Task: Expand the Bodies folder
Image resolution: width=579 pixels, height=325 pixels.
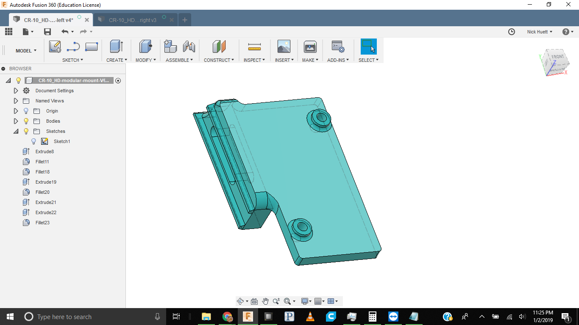Action: point(16,121)
